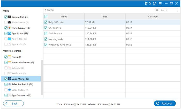Uncheck the App Document checkbox
The image size is (181, 109).
(6, 95)
